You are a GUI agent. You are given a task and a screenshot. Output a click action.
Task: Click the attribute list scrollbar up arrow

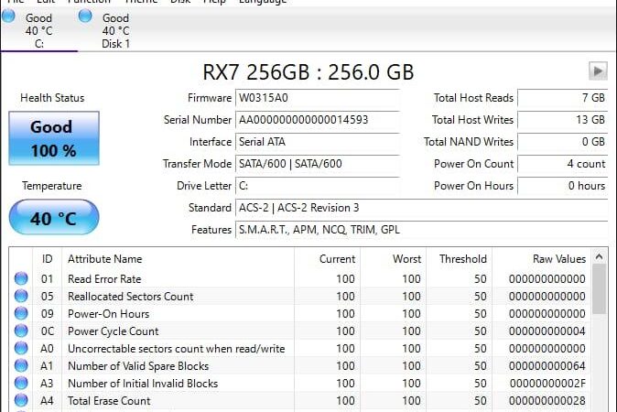pyautogui.click(x=600, y=259)
